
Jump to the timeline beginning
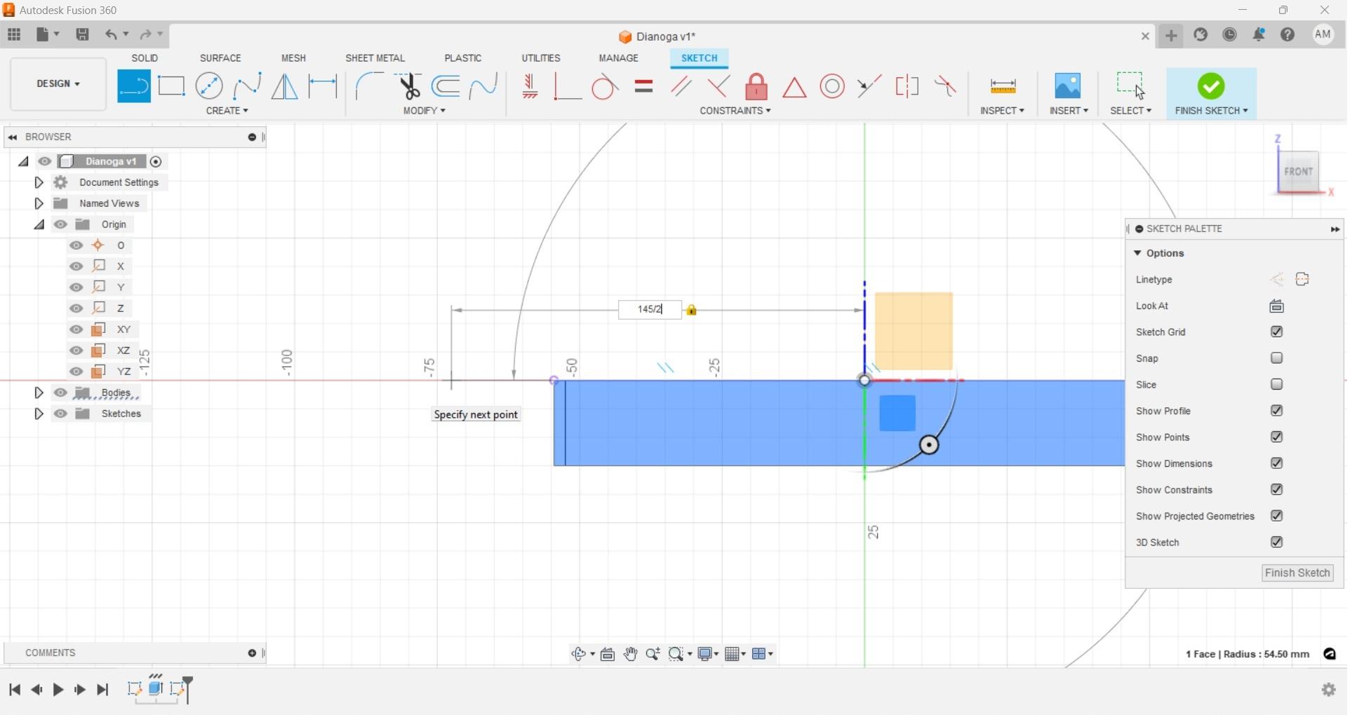(x=15, y=690)
